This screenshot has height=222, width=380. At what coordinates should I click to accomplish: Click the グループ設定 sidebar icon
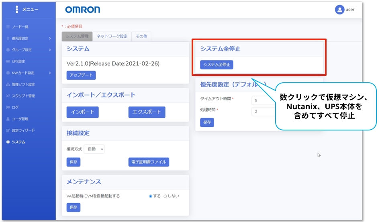click(8, 50)
